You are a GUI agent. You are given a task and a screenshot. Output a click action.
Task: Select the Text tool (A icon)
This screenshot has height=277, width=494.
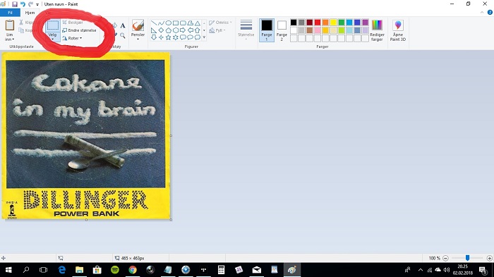[123, 25]
